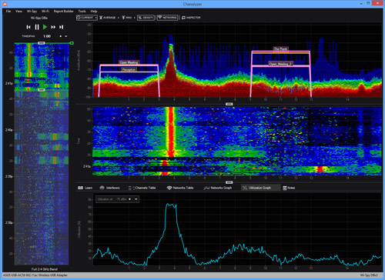Skip to the start of the recording

tap(28, 27)
